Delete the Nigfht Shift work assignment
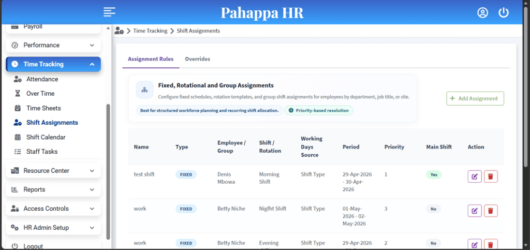The height and width of the screenshot is (250, 530). [491, 211]
